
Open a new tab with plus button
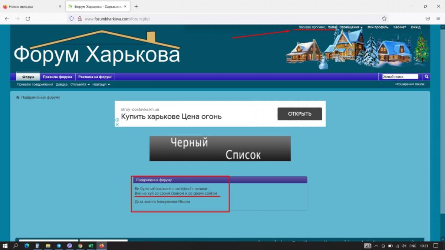point(136,7)
